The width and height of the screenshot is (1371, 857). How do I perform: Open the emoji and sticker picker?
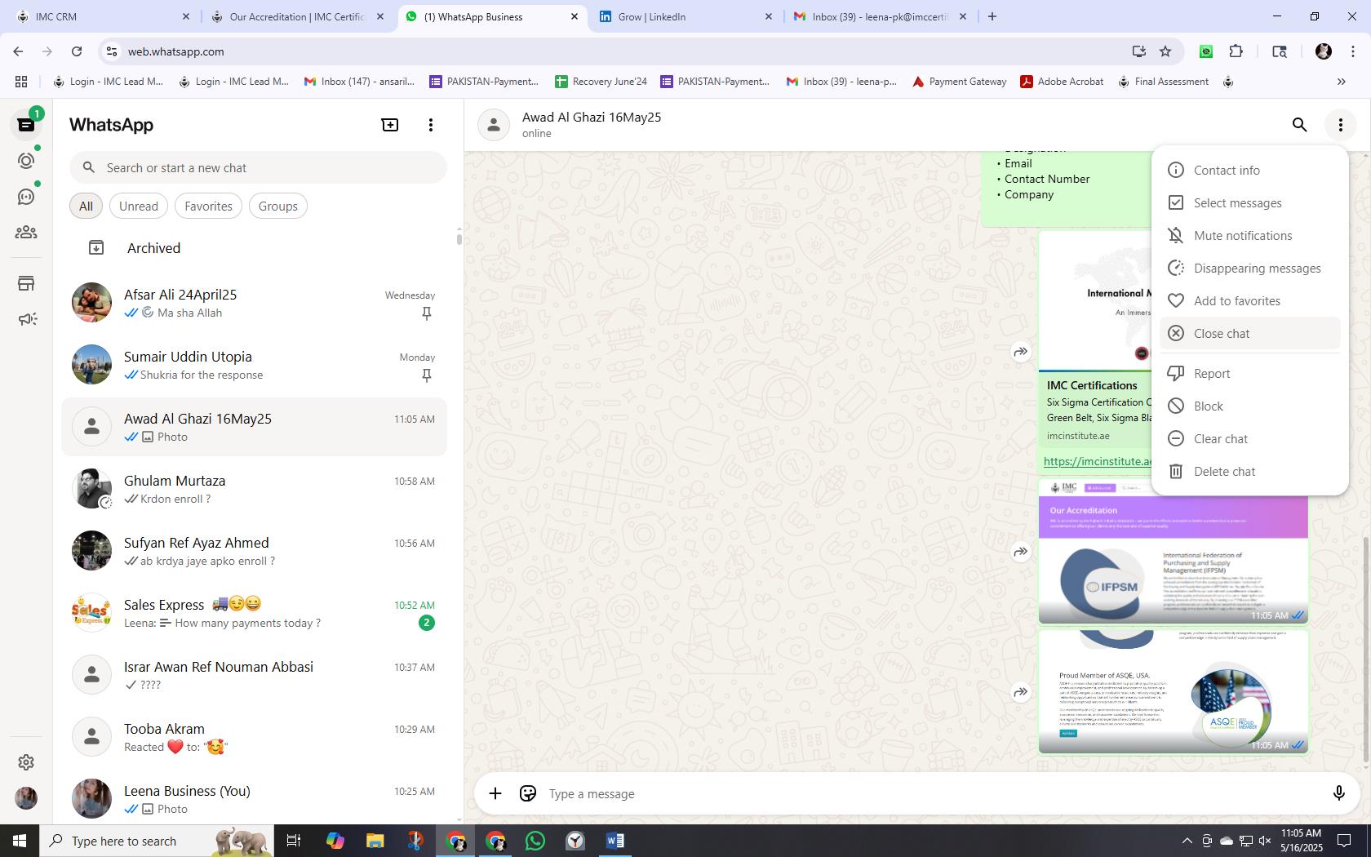point(528,793)
